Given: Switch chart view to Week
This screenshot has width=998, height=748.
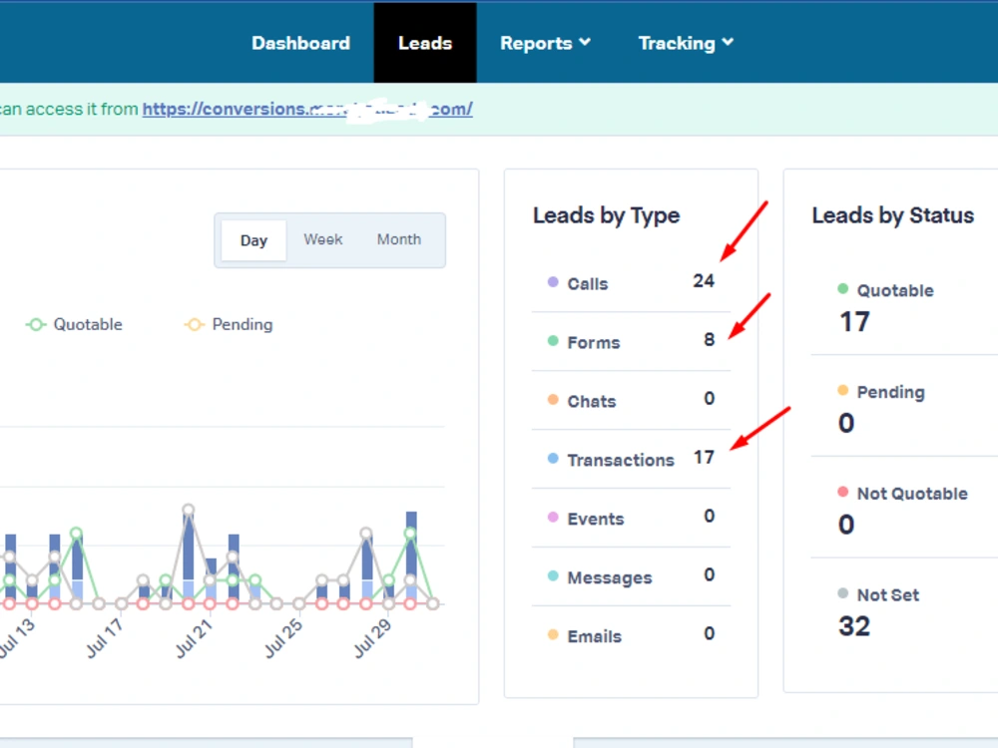Looking at the screenshot, I should click(322, 239).
